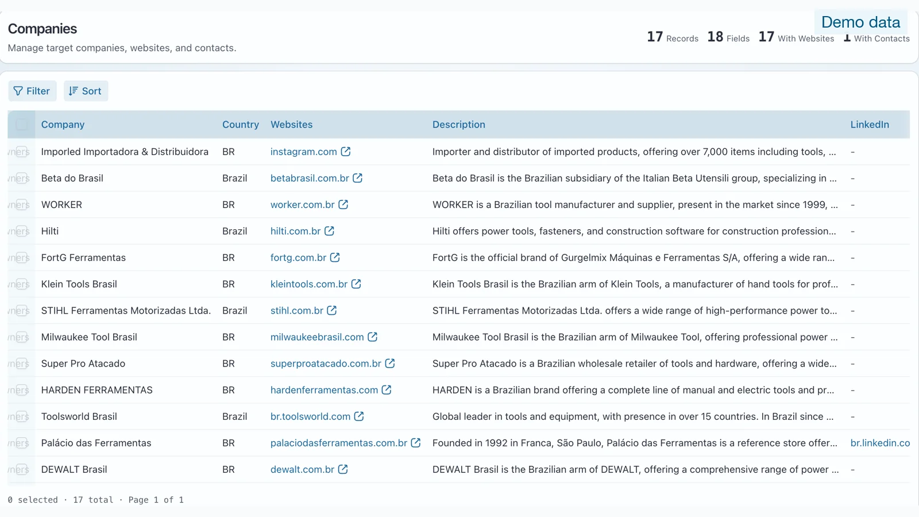Open external link icon beside worker.com.br

point(343,205)
